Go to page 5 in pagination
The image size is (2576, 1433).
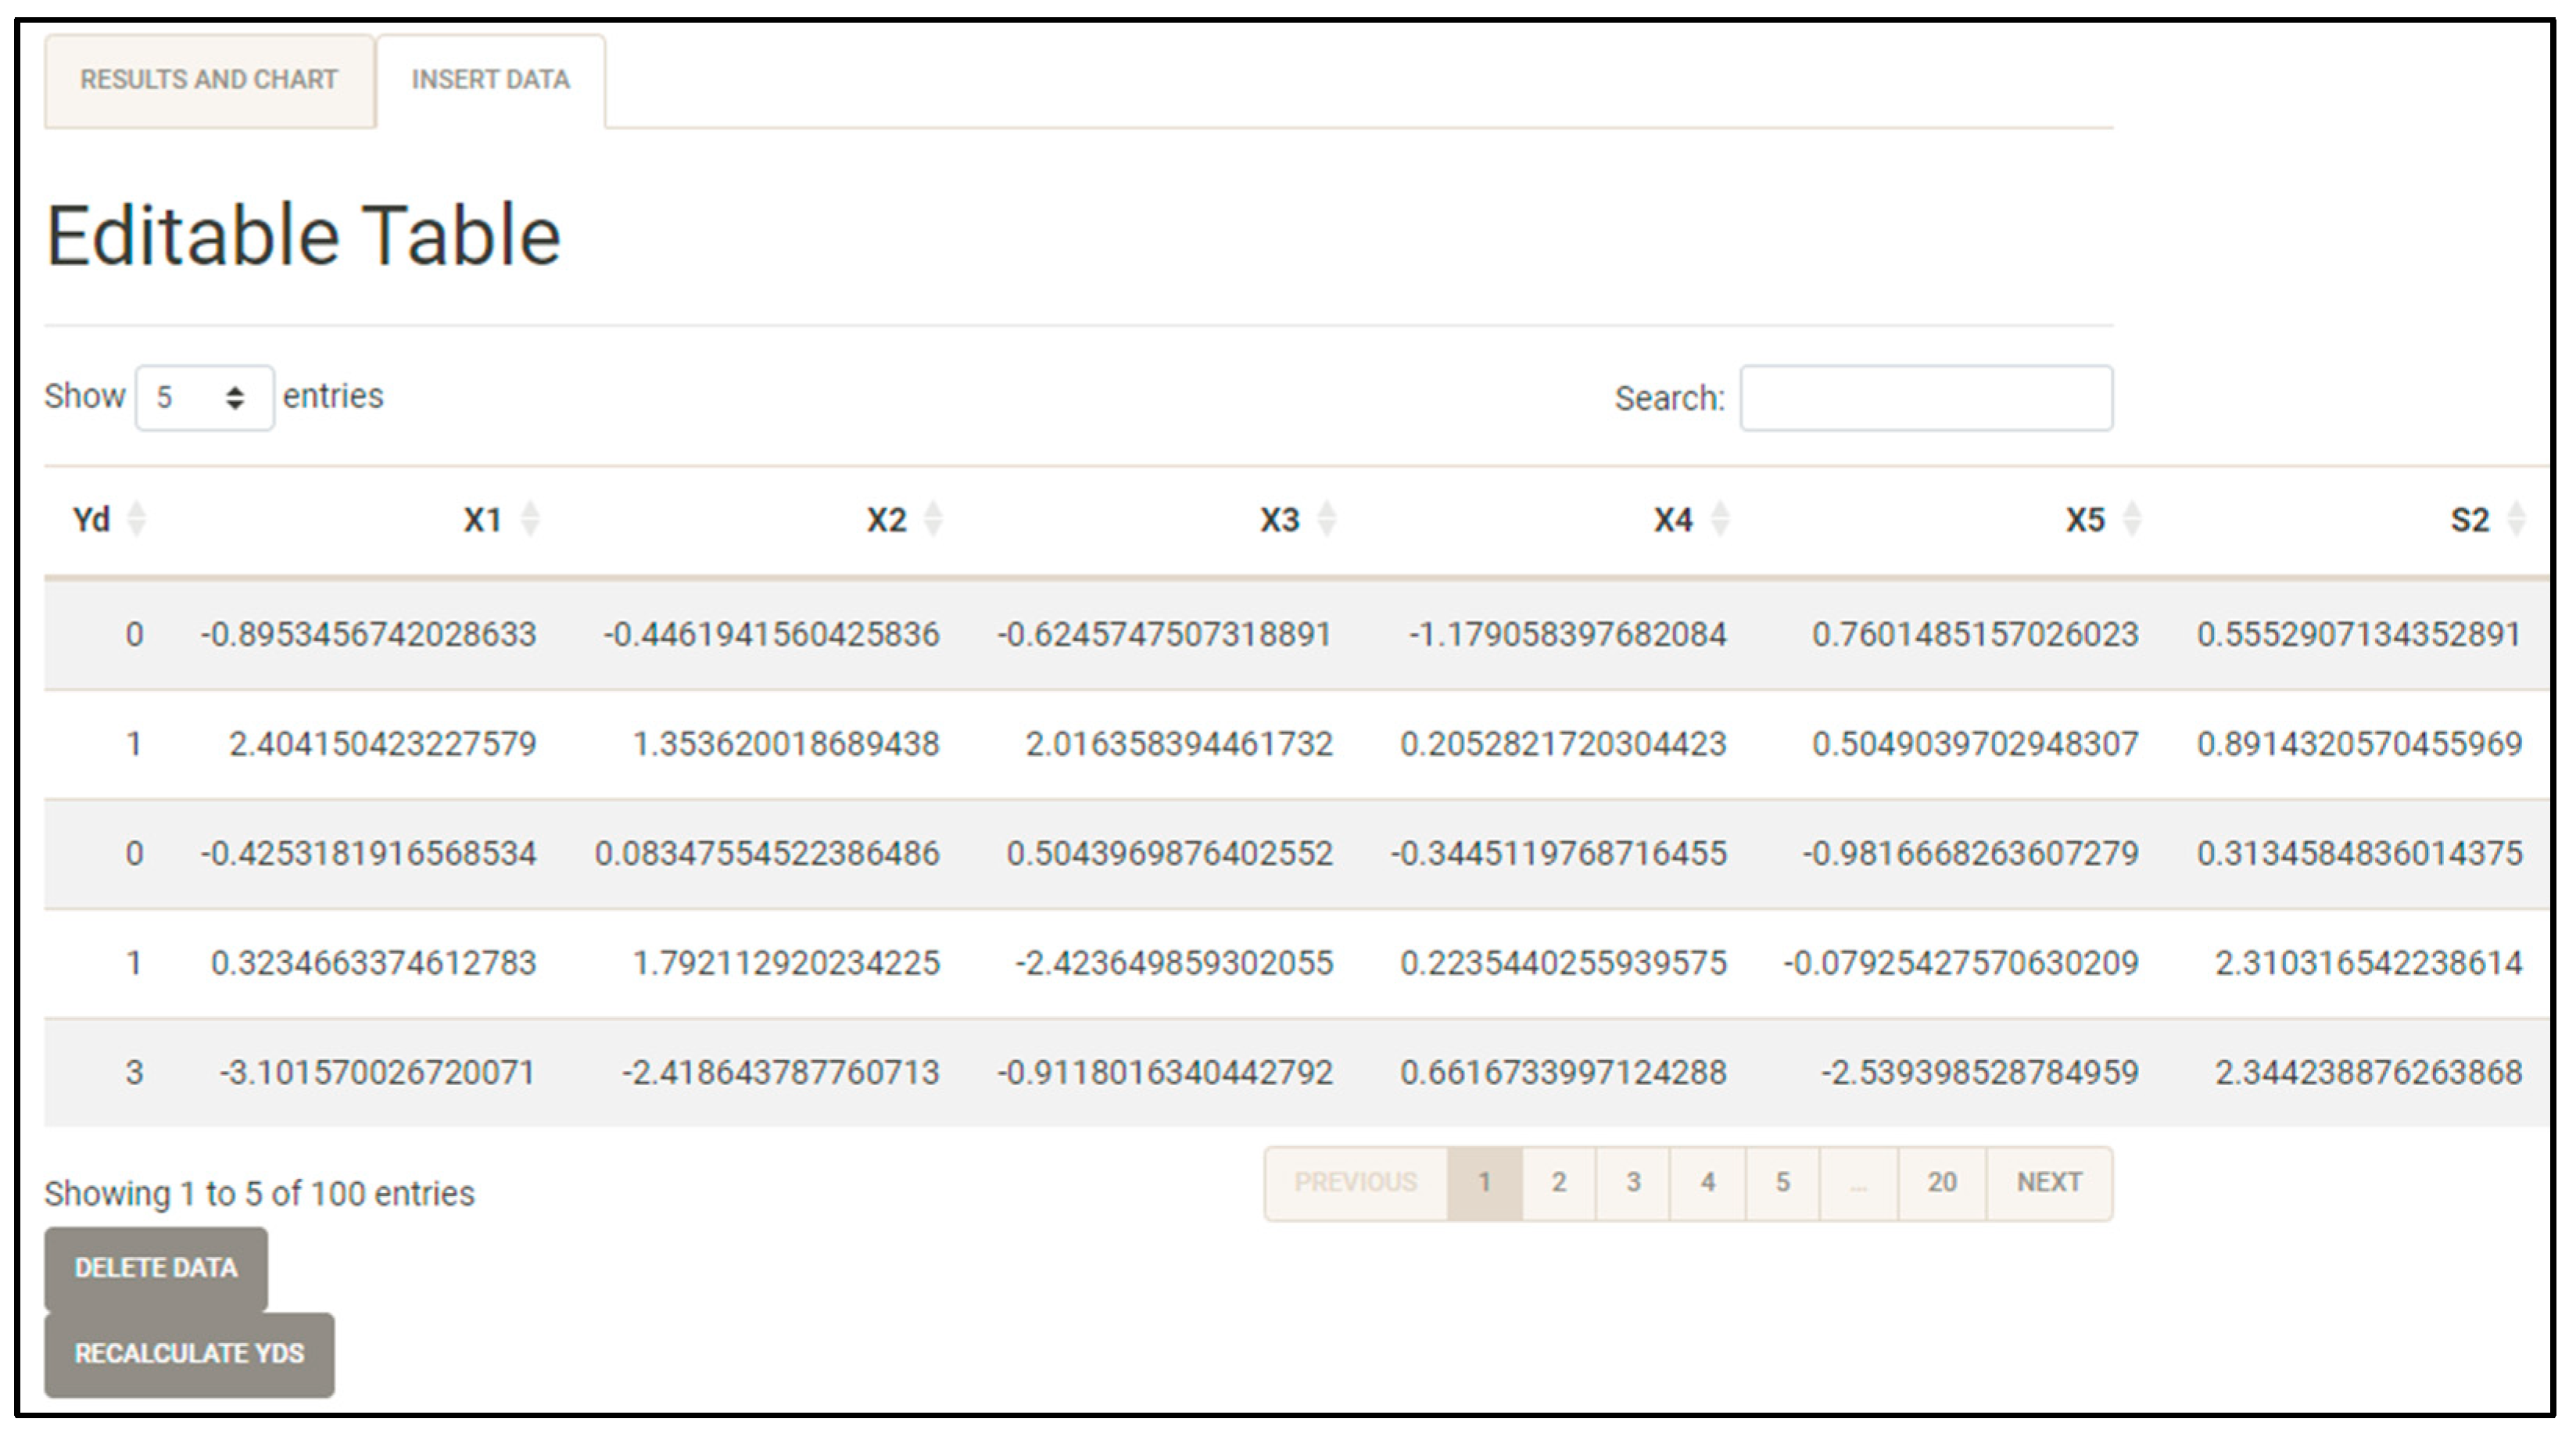(x=1782, y=1183)
